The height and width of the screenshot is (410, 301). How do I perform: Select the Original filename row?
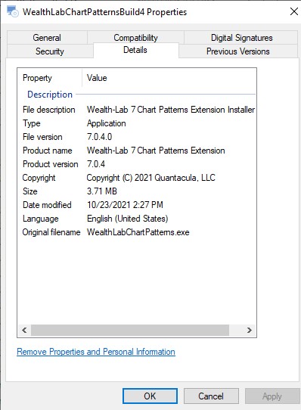(137, 232)
